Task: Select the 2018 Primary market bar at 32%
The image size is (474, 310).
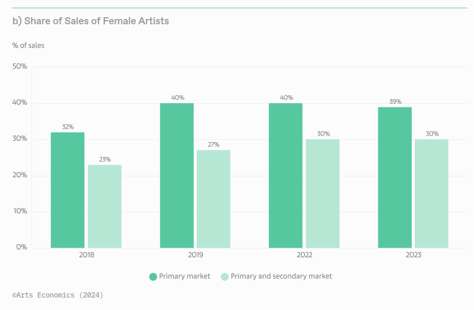Action: [x=68, y=190]
